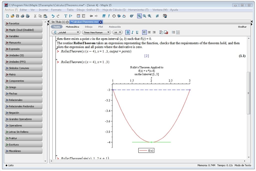Open a file using the folder icon
The image size is (256, 171).
[12, 16]
